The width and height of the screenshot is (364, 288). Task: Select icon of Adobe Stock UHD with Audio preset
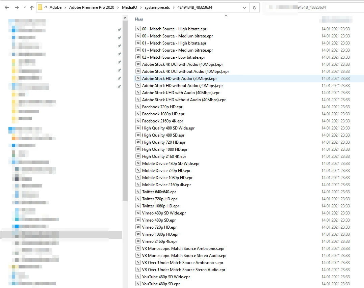coord(138,92)
